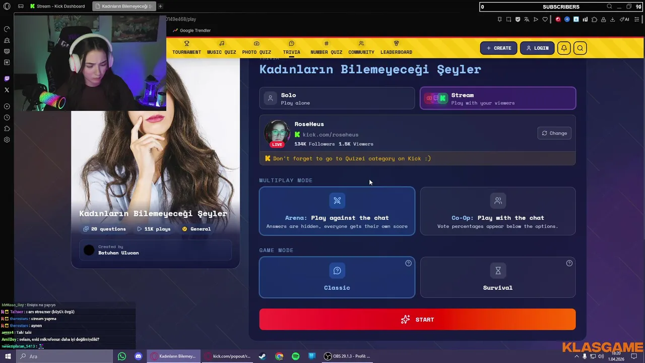
Task: Open browser AI assistant icon
Action: tap(624, 19)
